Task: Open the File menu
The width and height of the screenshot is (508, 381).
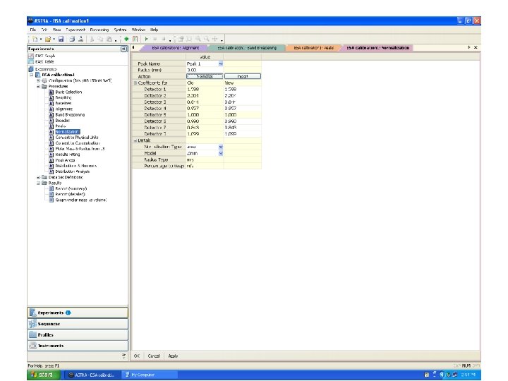Action: tap(32, 30)
